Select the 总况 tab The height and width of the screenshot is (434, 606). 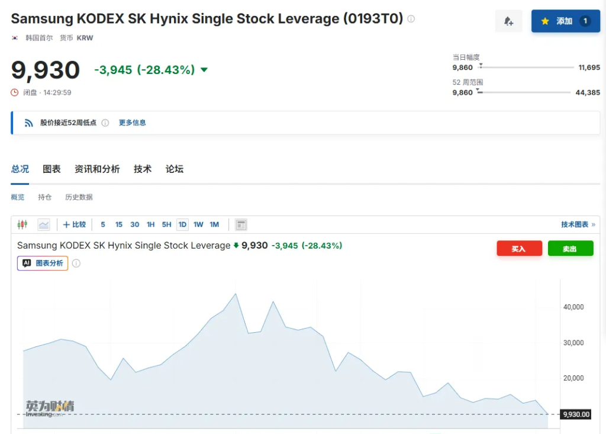click(x=20, y=169)
